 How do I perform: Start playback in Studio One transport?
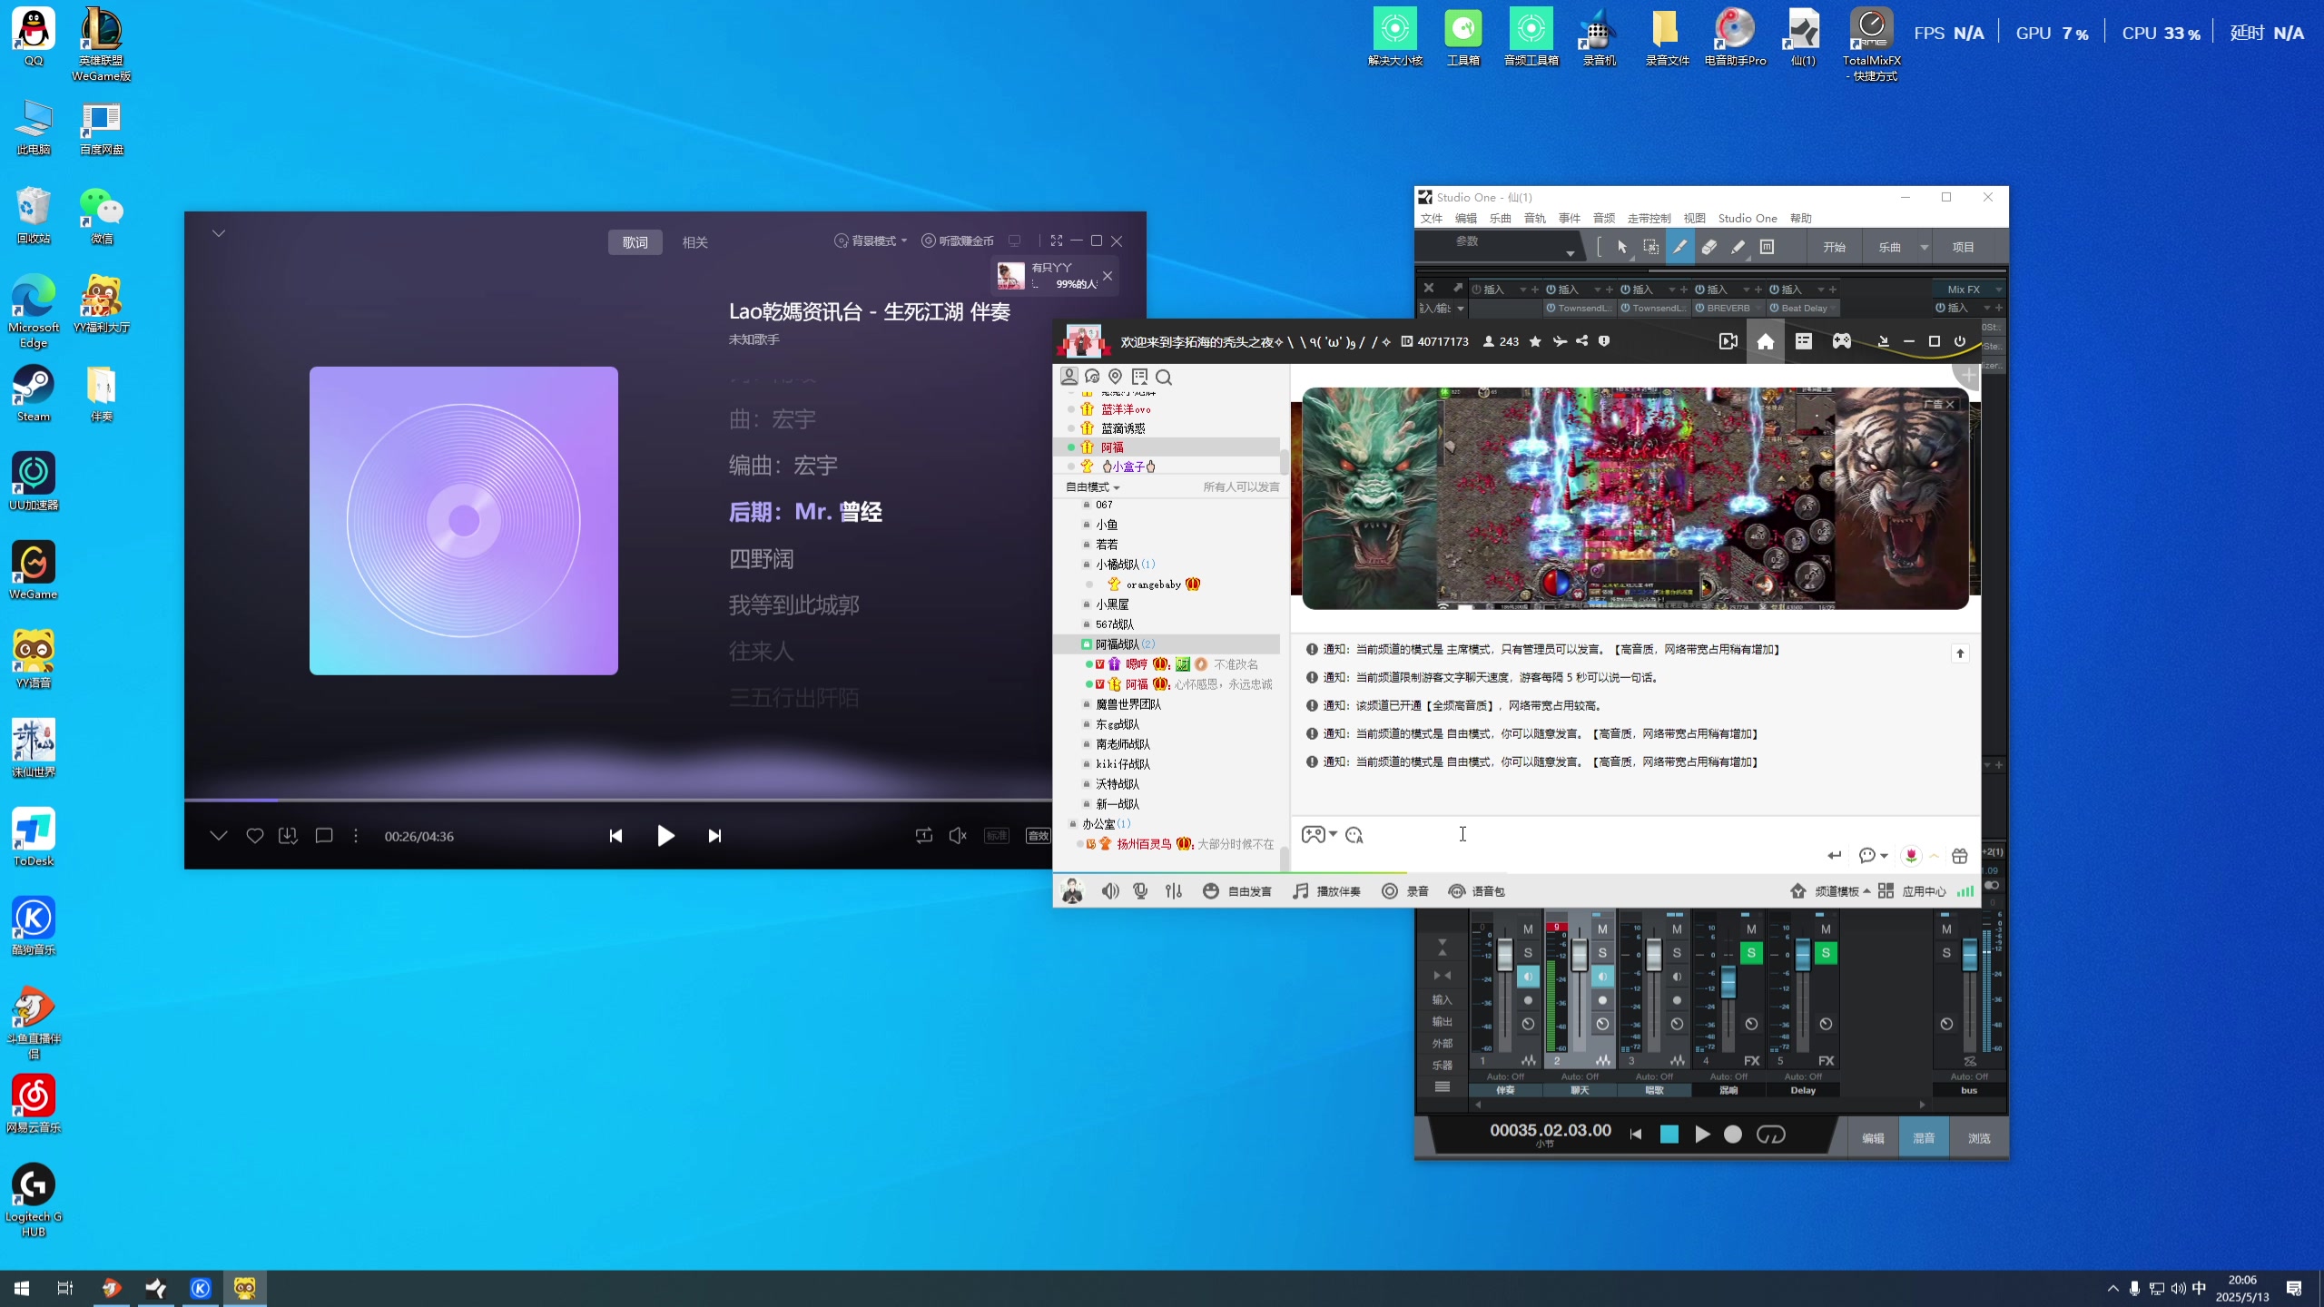1702,1135
